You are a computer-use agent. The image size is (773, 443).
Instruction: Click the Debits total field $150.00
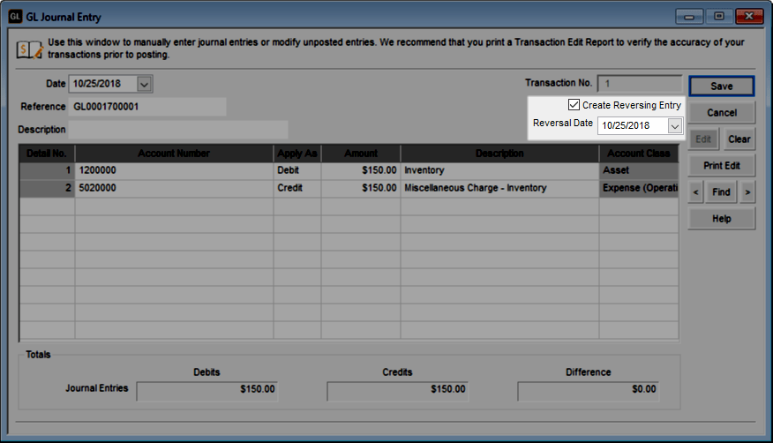pos(207,391)
